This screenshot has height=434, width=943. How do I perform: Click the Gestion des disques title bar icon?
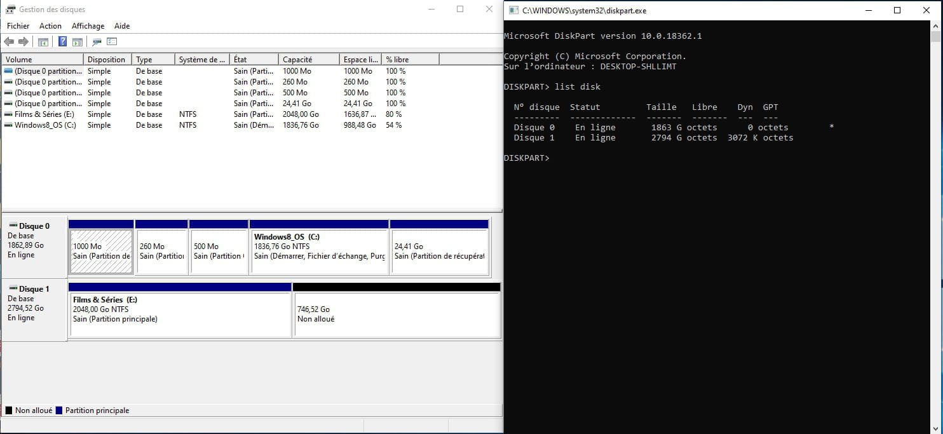(x=10, y=10)
